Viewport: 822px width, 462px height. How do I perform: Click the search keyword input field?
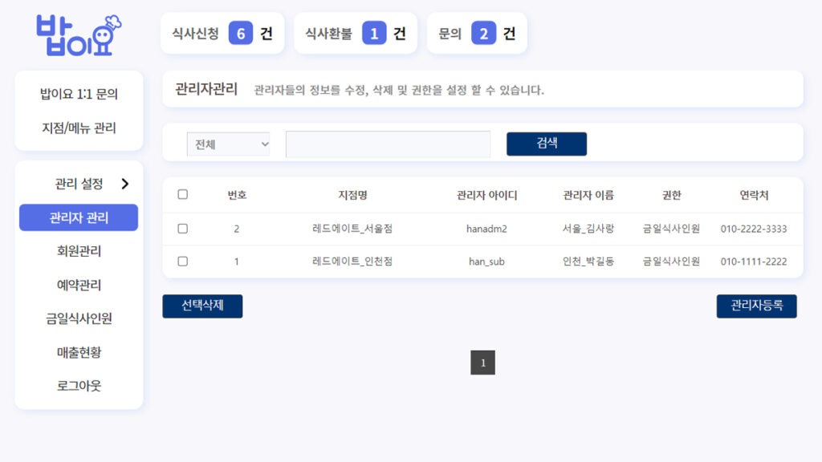pos(388,144)
